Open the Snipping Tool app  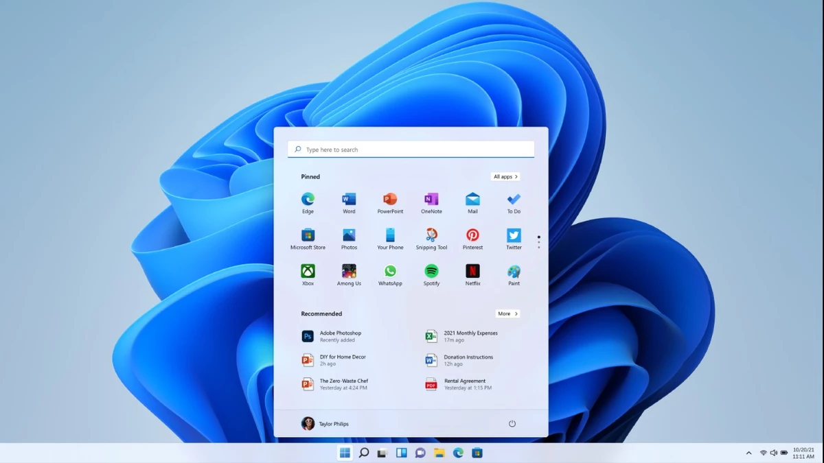[431, 236]
